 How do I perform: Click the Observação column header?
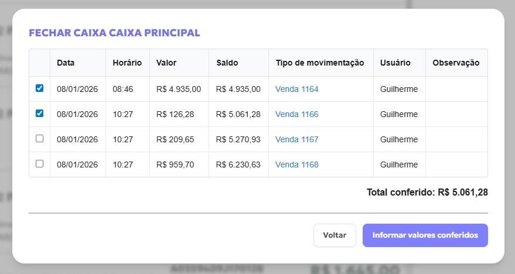(x=456, y=63)
